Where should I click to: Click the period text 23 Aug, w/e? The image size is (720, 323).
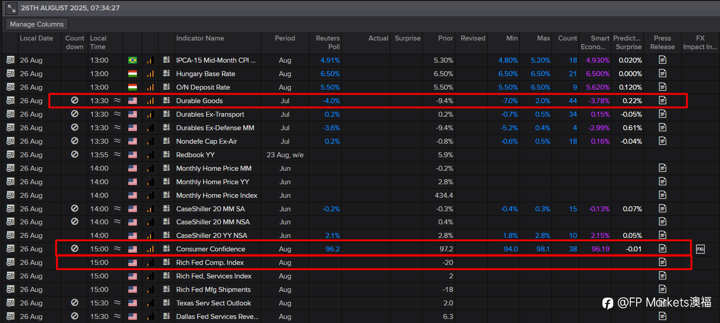coord(285,155)
